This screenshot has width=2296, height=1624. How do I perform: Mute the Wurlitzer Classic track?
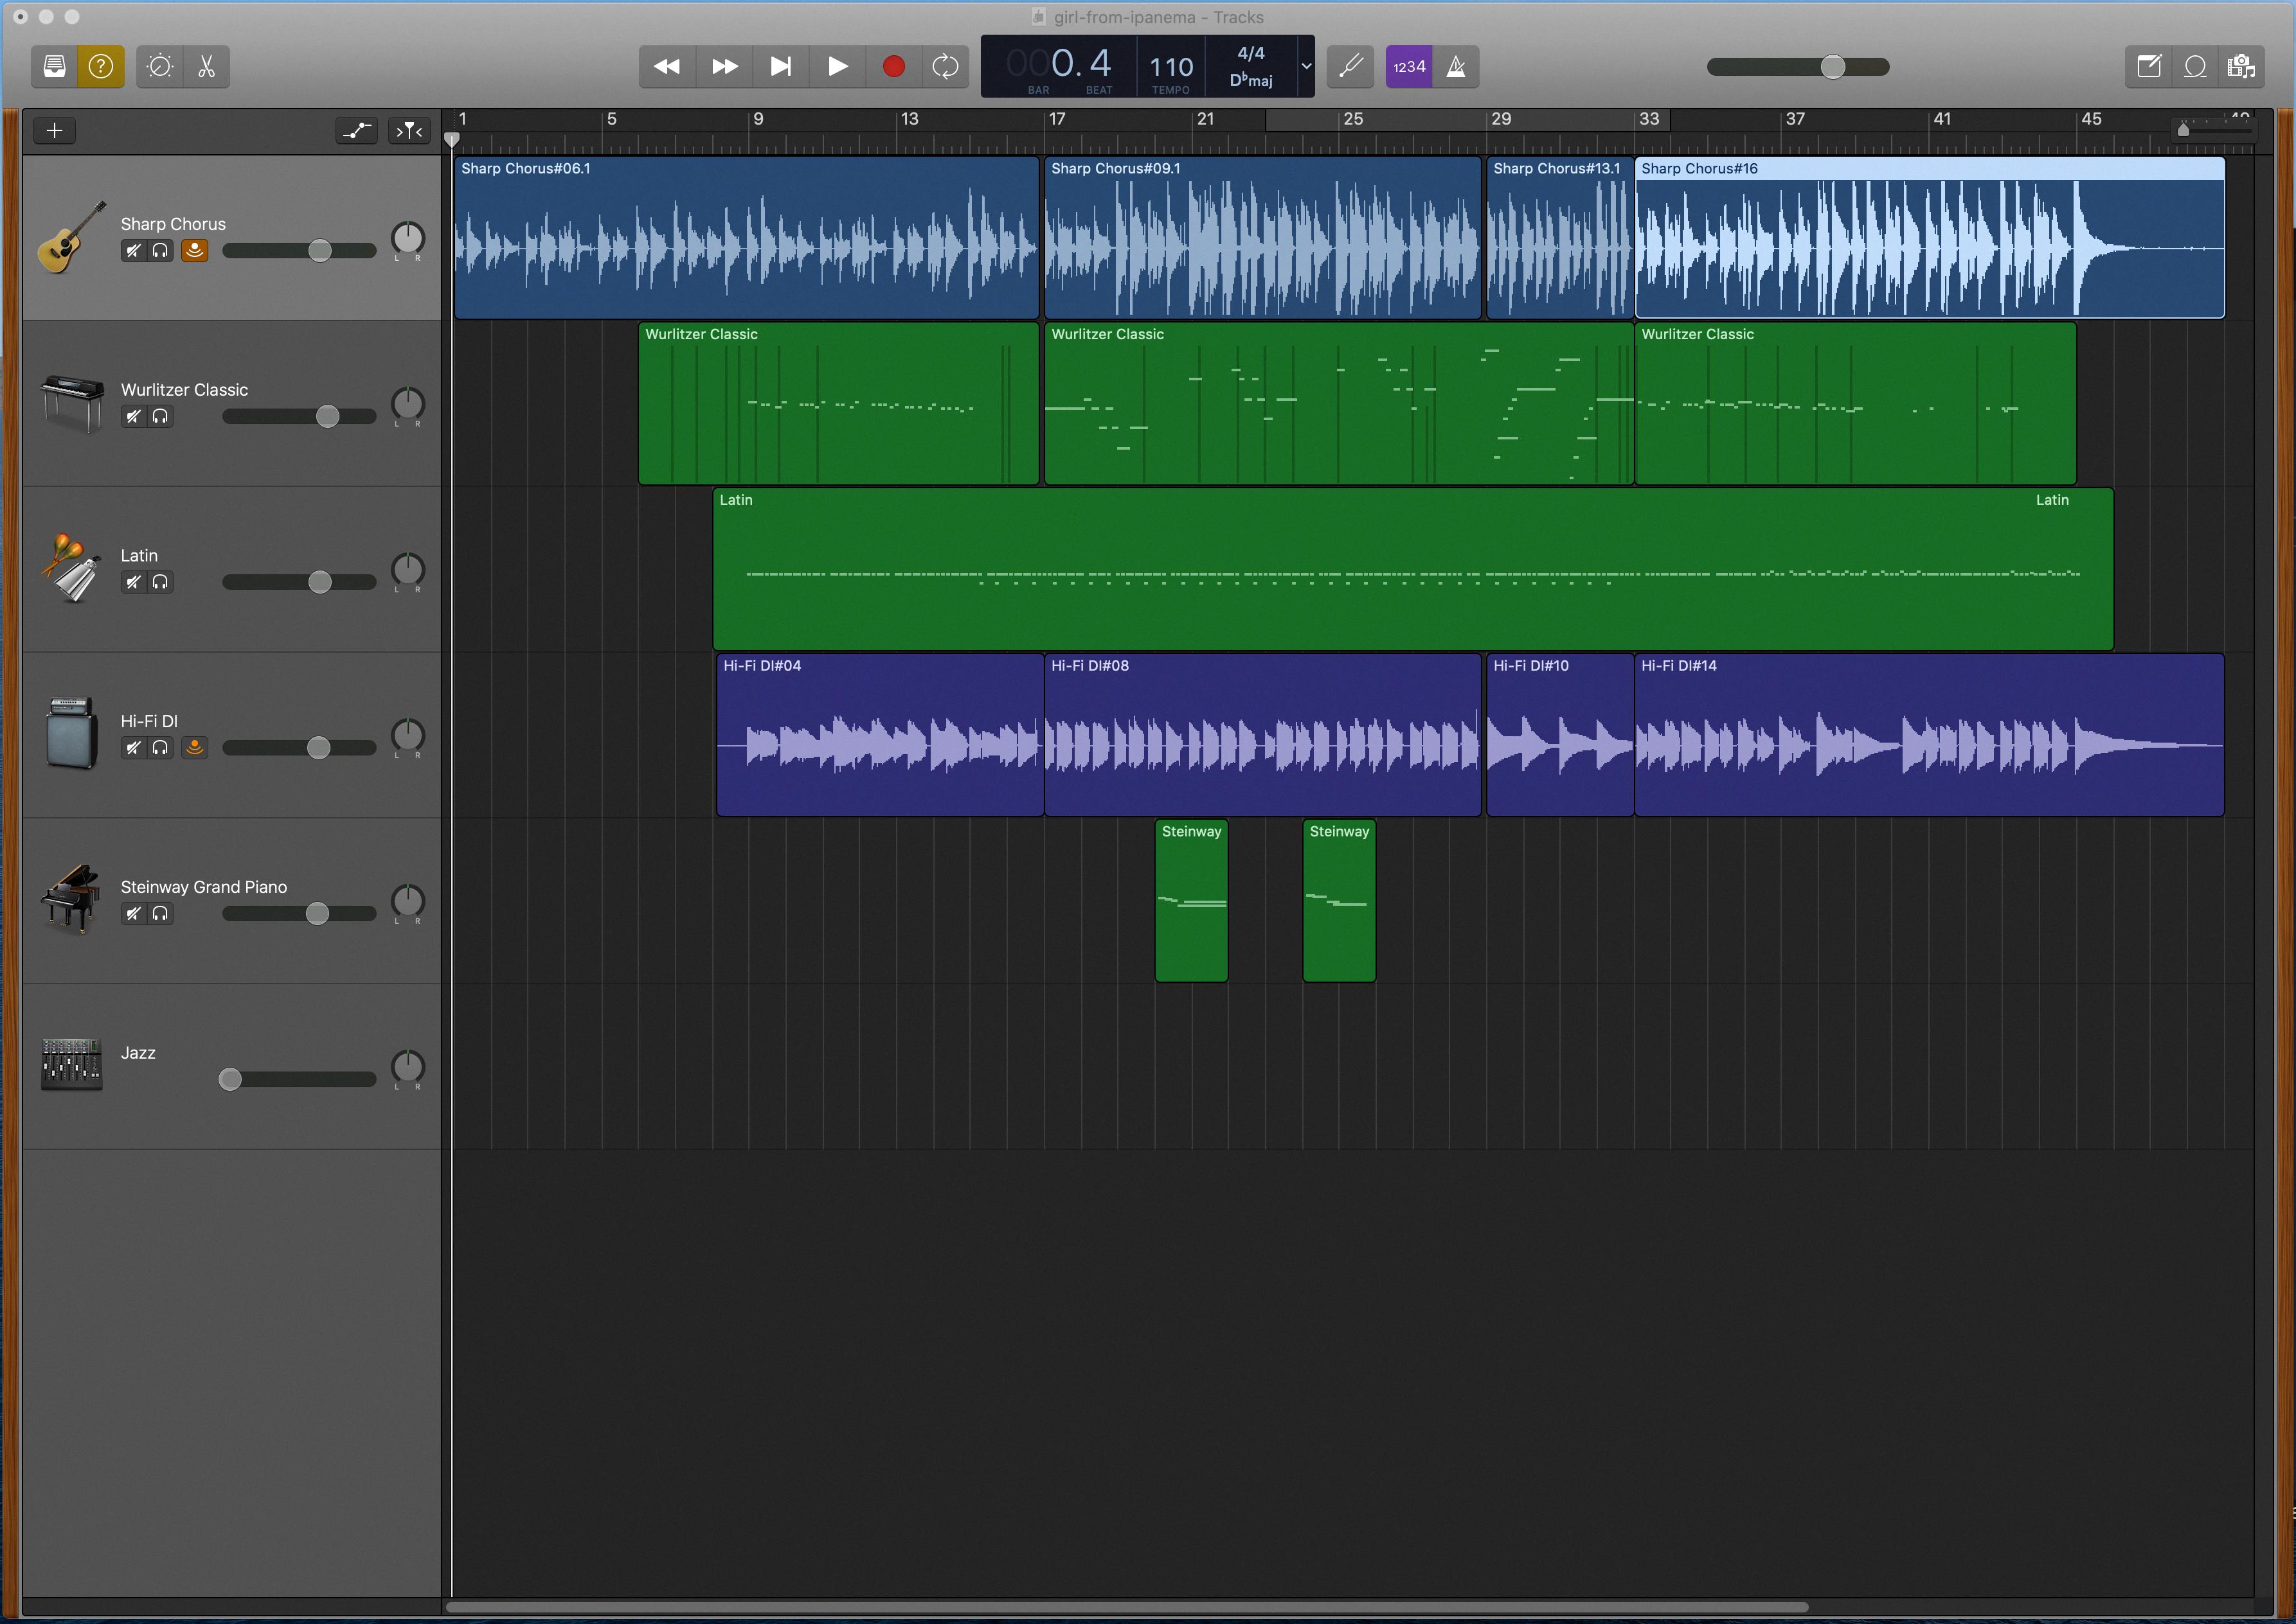(x=133, y=416)
